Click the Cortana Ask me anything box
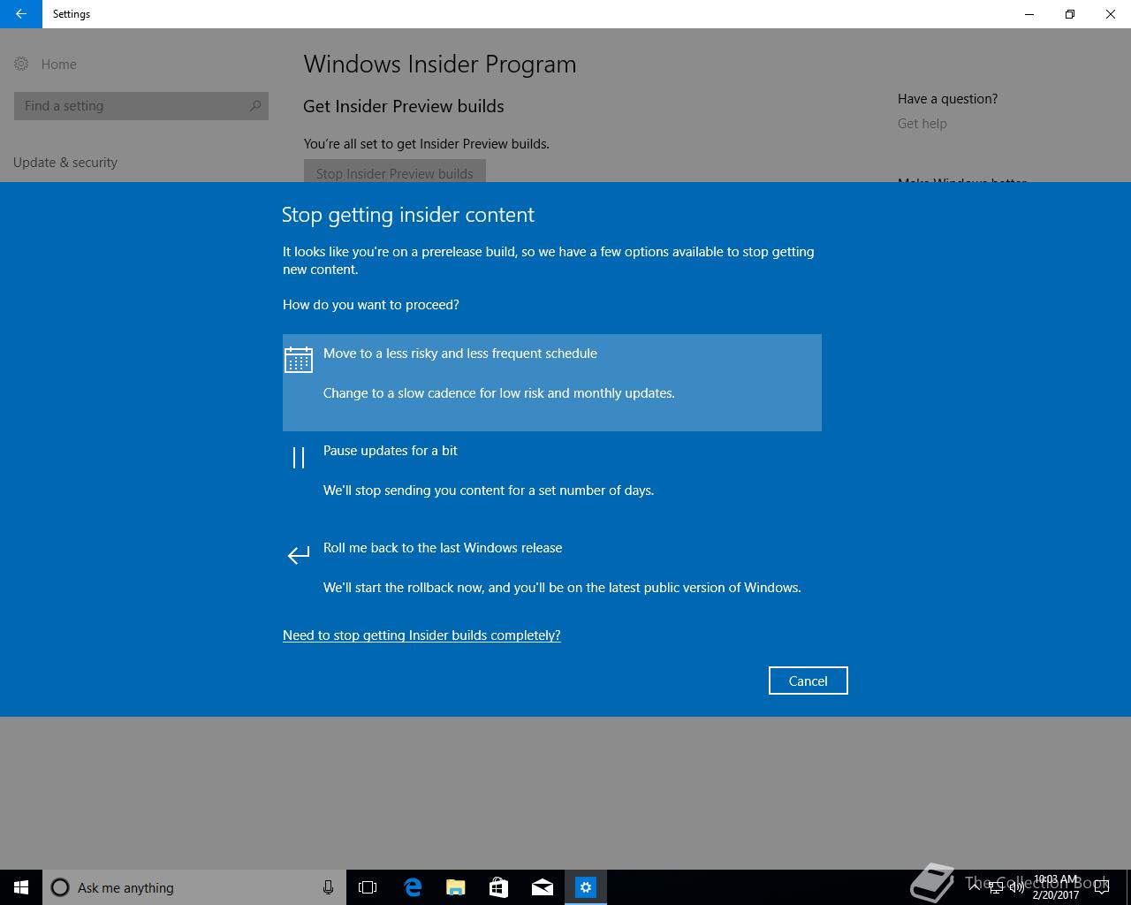Viewport: 1131px width, 905px height. (x=194, y=887)
